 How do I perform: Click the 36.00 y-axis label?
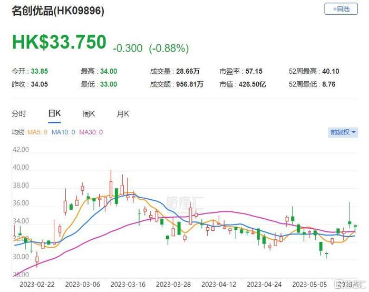(x=21, y=203)
